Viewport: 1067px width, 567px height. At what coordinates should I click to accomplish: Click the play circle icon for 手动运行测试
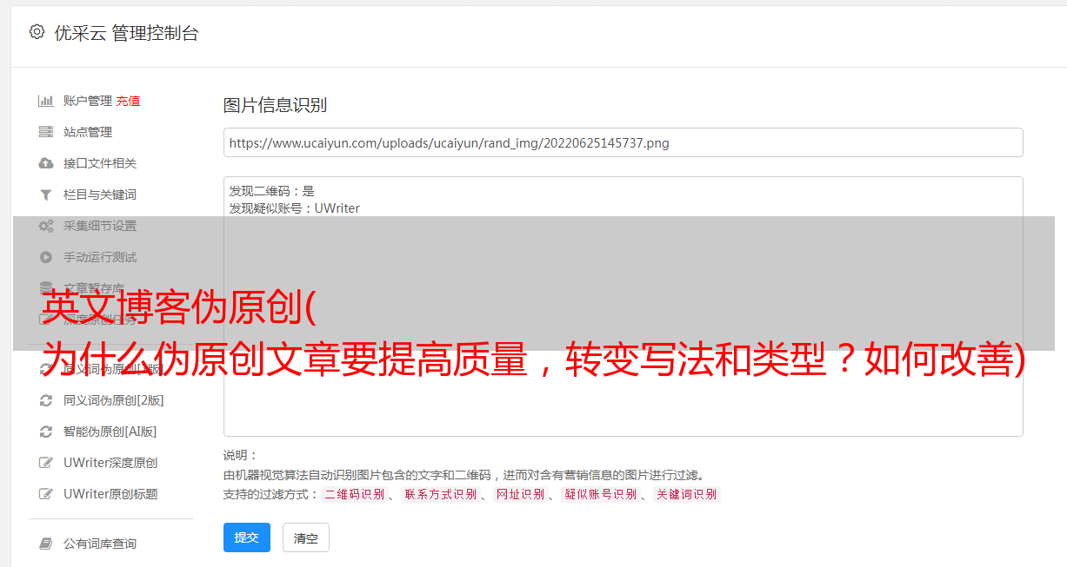point(46,257)
